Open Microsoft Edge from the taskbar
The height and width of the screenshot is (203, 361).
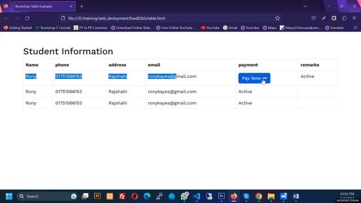point(147,196)
